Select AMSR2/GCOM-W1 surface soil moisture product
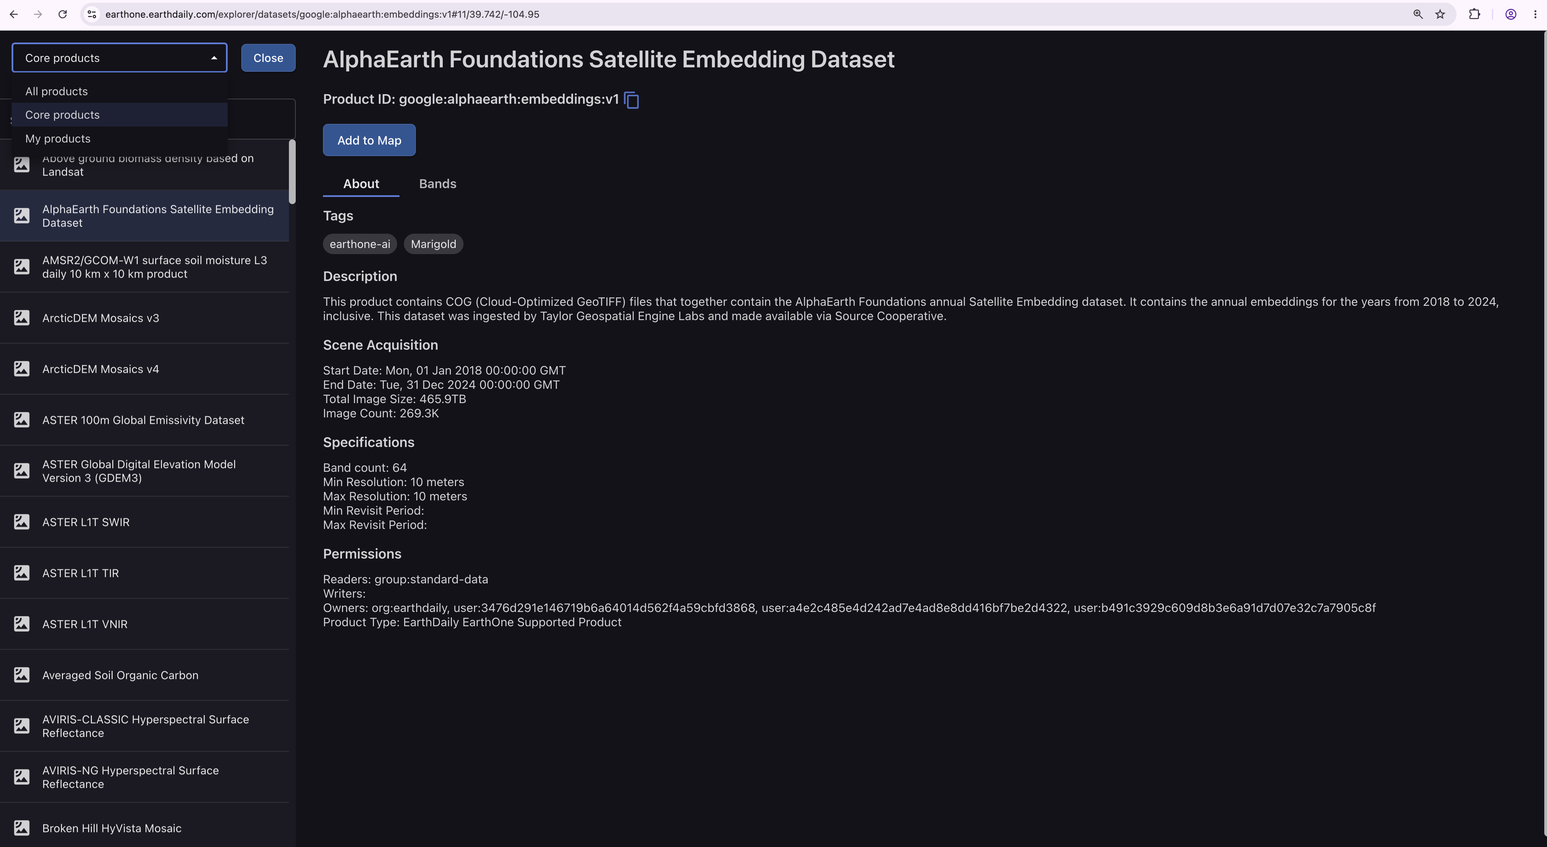The width and height of the screenshot is (1547, 847). click(x=144, y=267)
